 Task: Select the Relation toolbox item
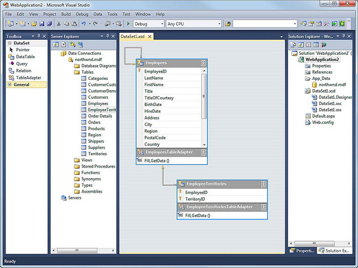[20, 71]
